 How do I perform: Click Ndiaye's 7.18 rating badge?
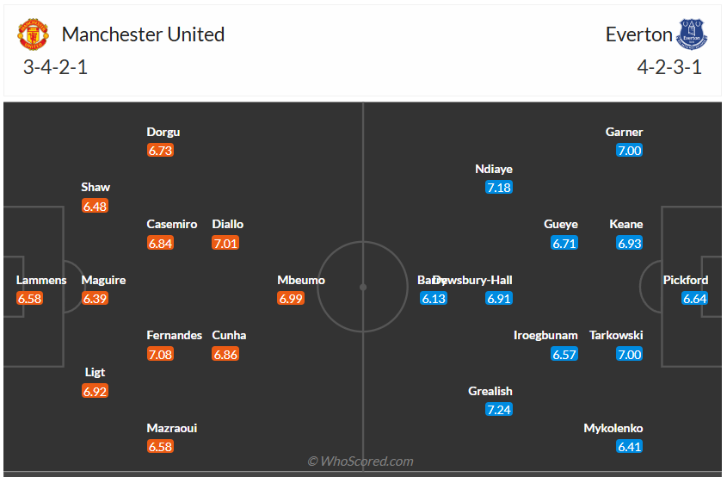(499, 188)
